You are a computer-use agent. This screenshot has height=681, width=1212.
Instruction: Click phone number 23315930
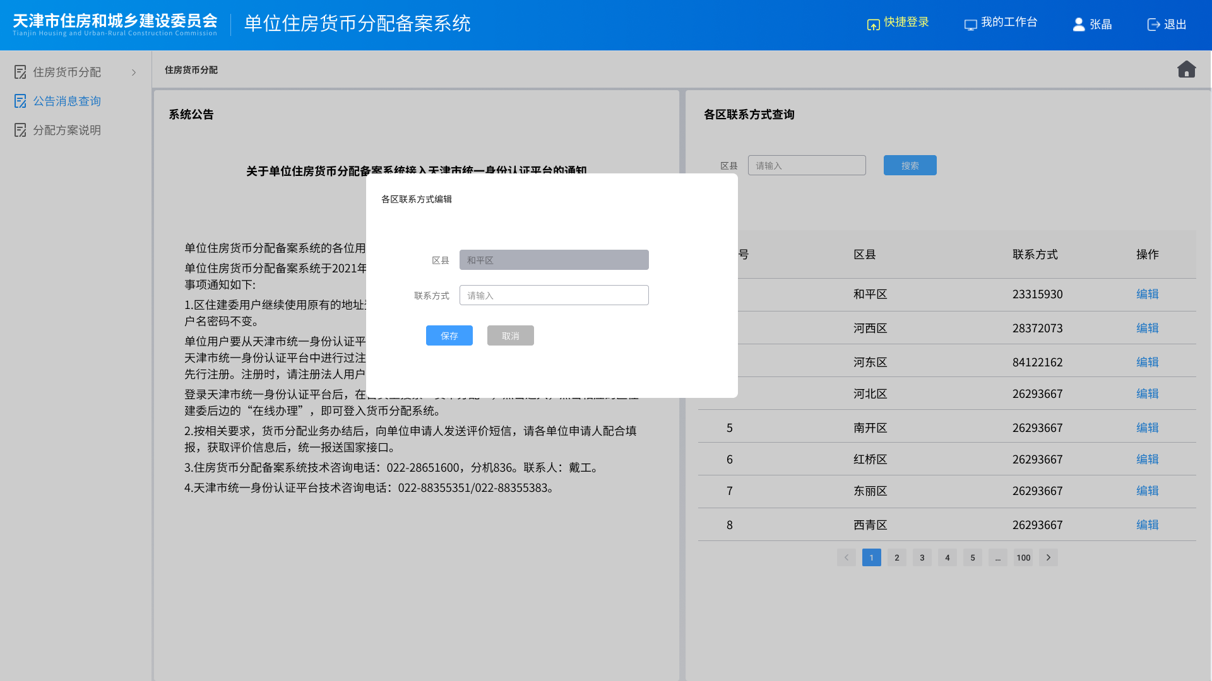pyautogui.click(x=1038, y=294)
